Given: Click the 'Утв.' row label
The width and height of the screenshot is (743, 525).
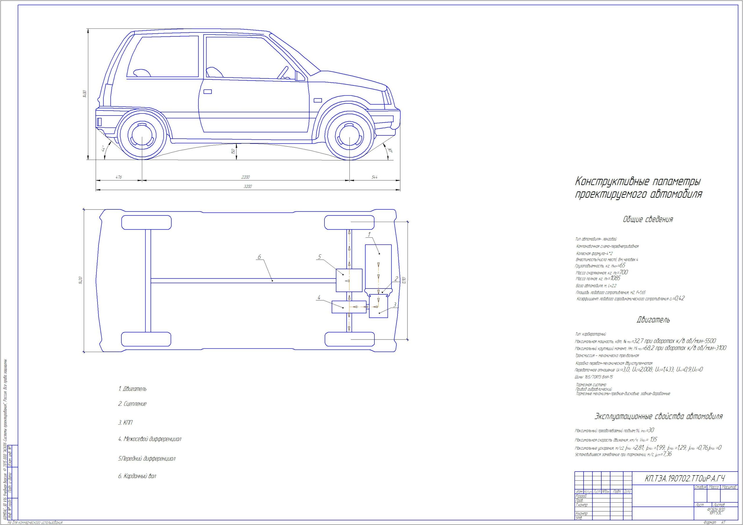Looking at the screenshot, I should pos(579,518).
